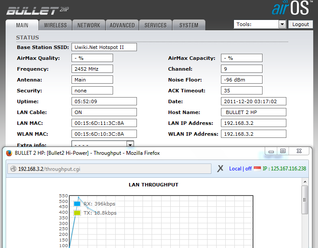Click the Noise Floor value '-96 dBm'
This screenshot has width=318, height=248.
242,80
